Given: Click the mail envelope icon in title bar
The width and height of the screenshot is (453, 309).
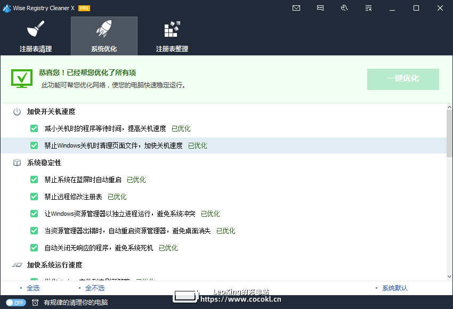Looking at the screenshot, I should (x=296, y=8).
